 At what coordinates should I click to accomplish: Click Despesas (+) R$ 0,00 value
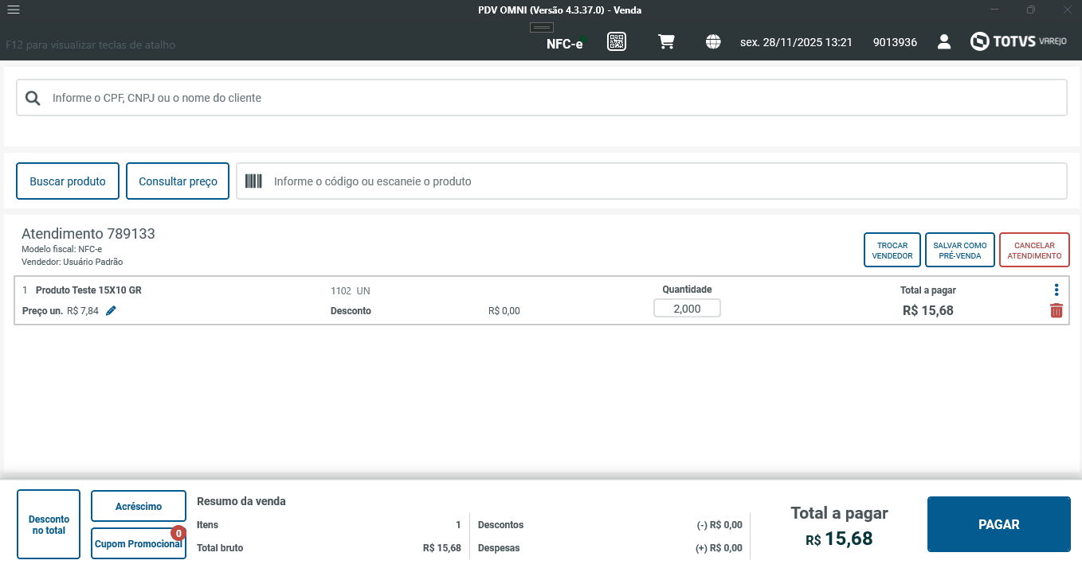[719, 548]
